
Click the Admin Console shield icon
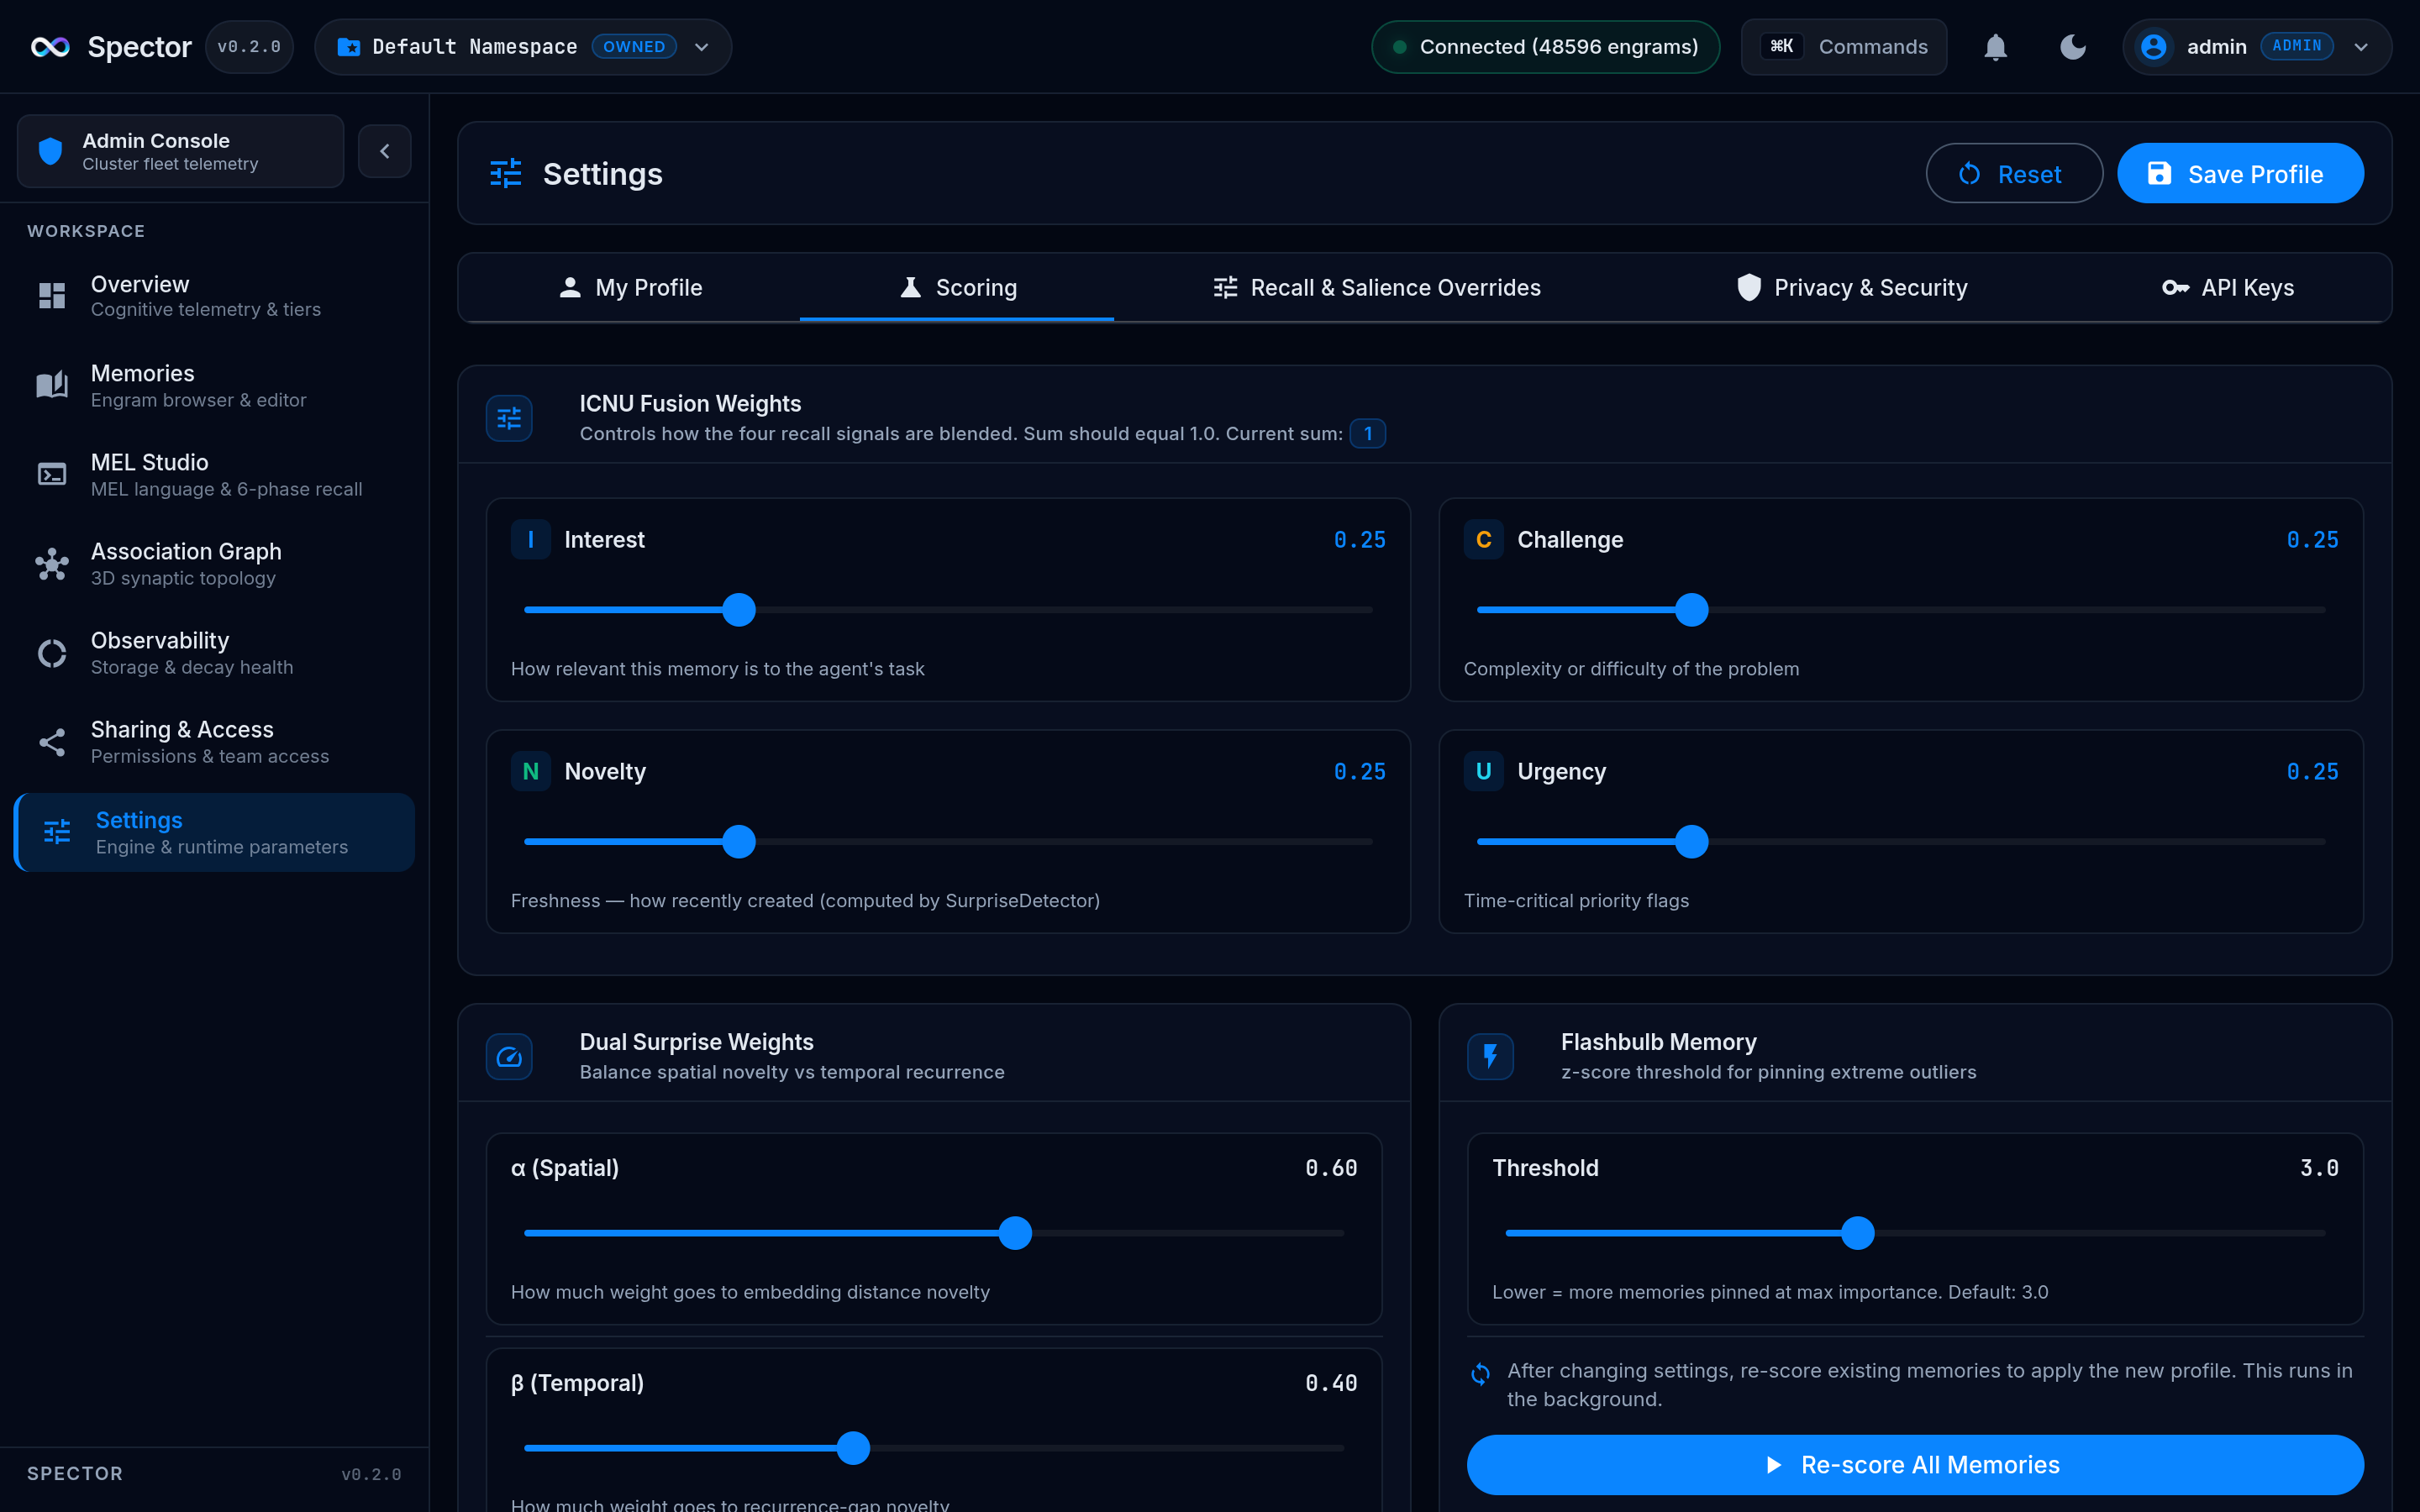point(50,151)
